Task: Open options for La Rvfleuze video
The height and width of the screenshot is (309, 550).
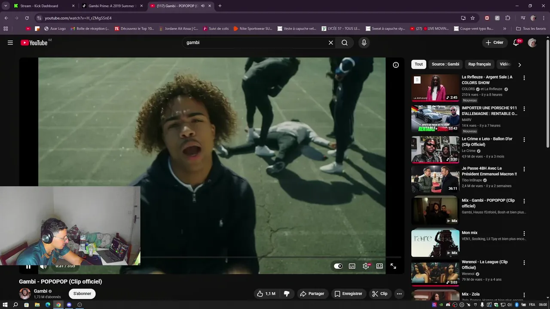Action: (x=524, y=78)
